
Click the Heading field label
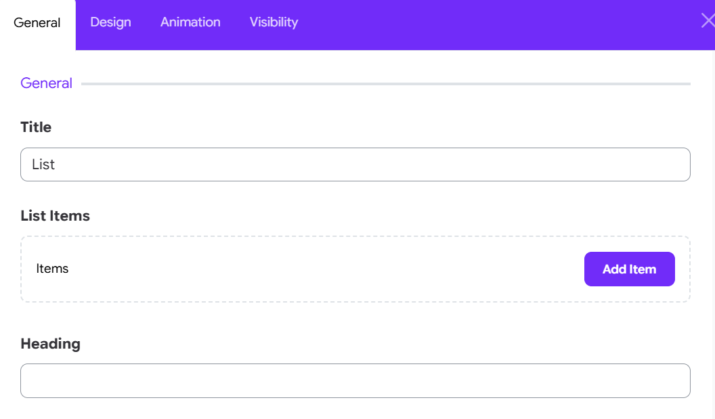click(x=51, y=344)
